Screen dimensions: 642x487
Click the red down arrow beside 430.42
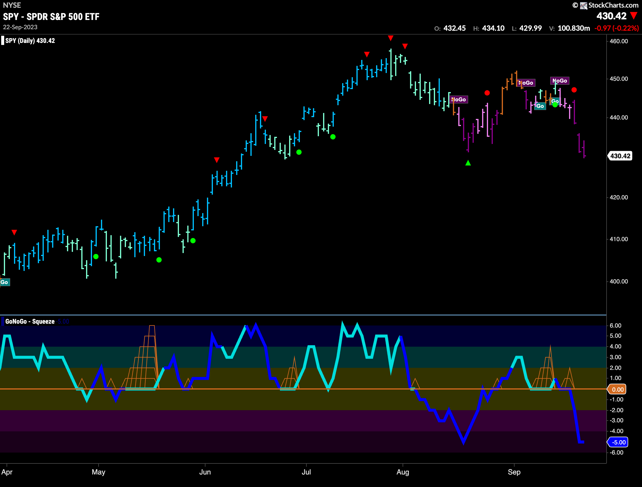pos(634,16)
